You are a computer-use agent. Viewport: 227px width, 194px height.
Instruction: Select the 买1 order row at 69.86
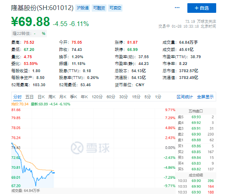(196, 146)
